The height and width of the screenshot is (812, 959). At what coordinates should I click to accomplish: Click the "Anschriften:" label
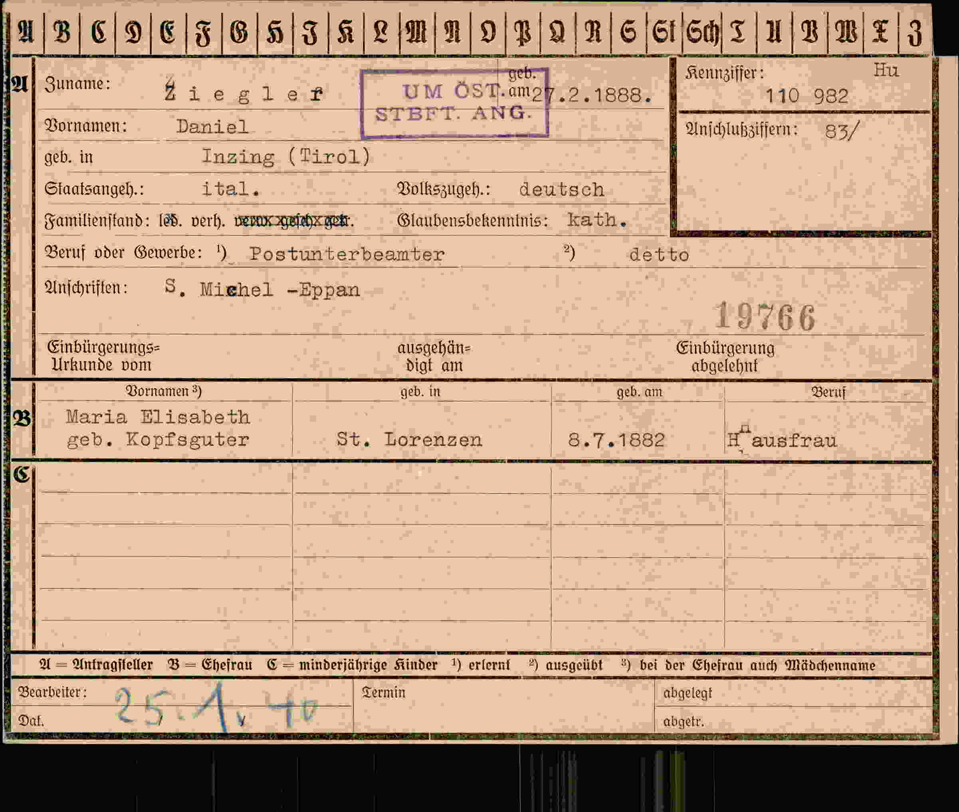click(86, 288)
